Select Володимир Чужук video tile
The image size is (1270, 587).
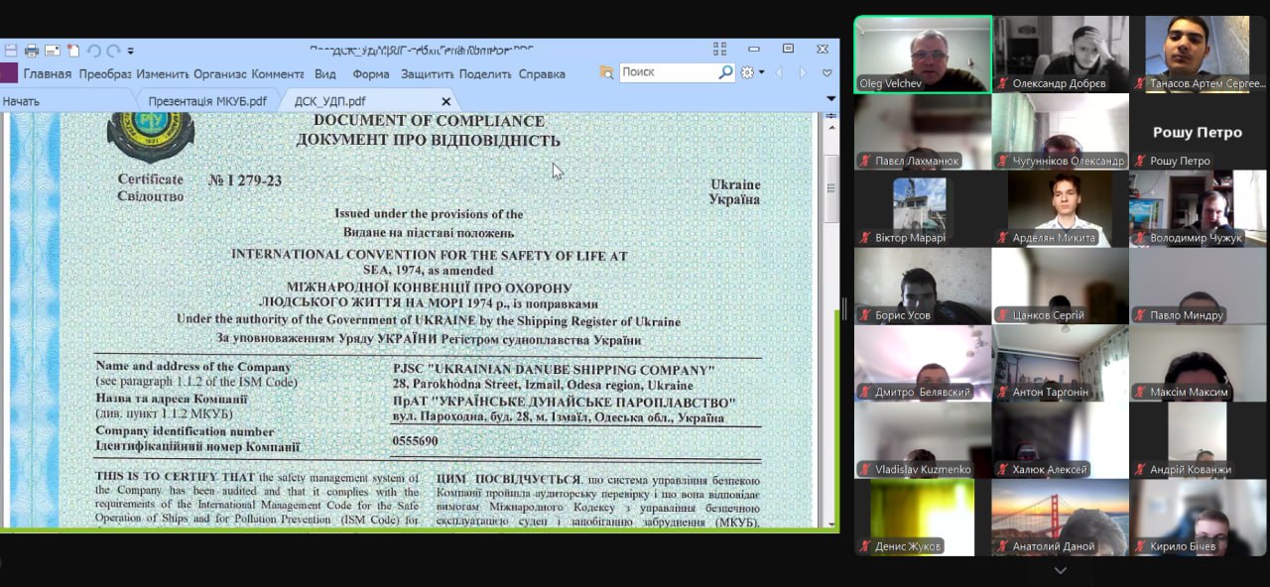(1198, 209)
